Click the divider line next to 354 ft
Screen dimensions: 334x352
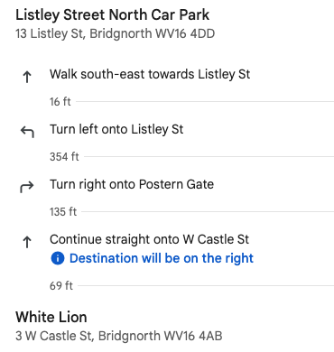[209, 156]
